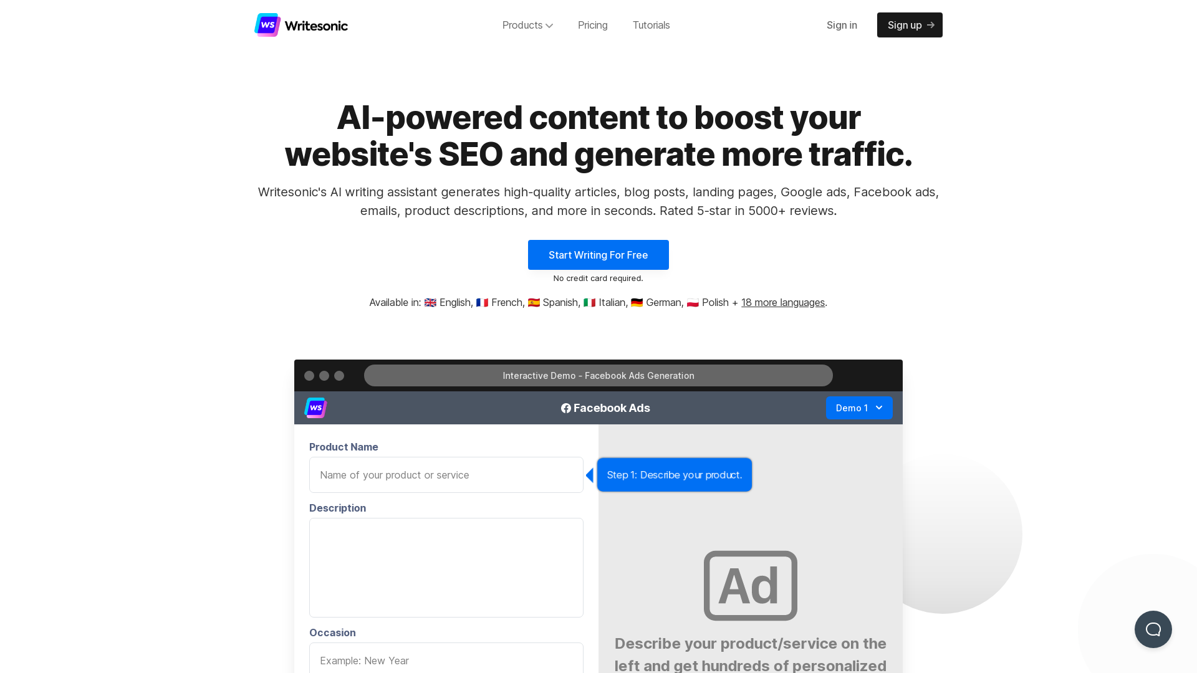1197x673 pixels.
Task: Click the Sign in link
Action: (841, 25)
